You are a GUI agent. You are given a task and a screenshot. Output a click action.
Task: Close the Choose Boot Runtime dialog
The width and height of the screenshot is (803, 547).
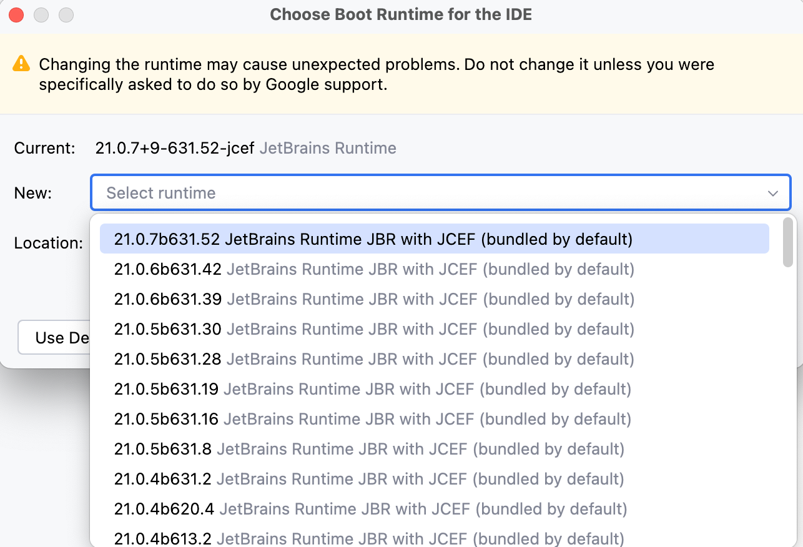[16, 14]
